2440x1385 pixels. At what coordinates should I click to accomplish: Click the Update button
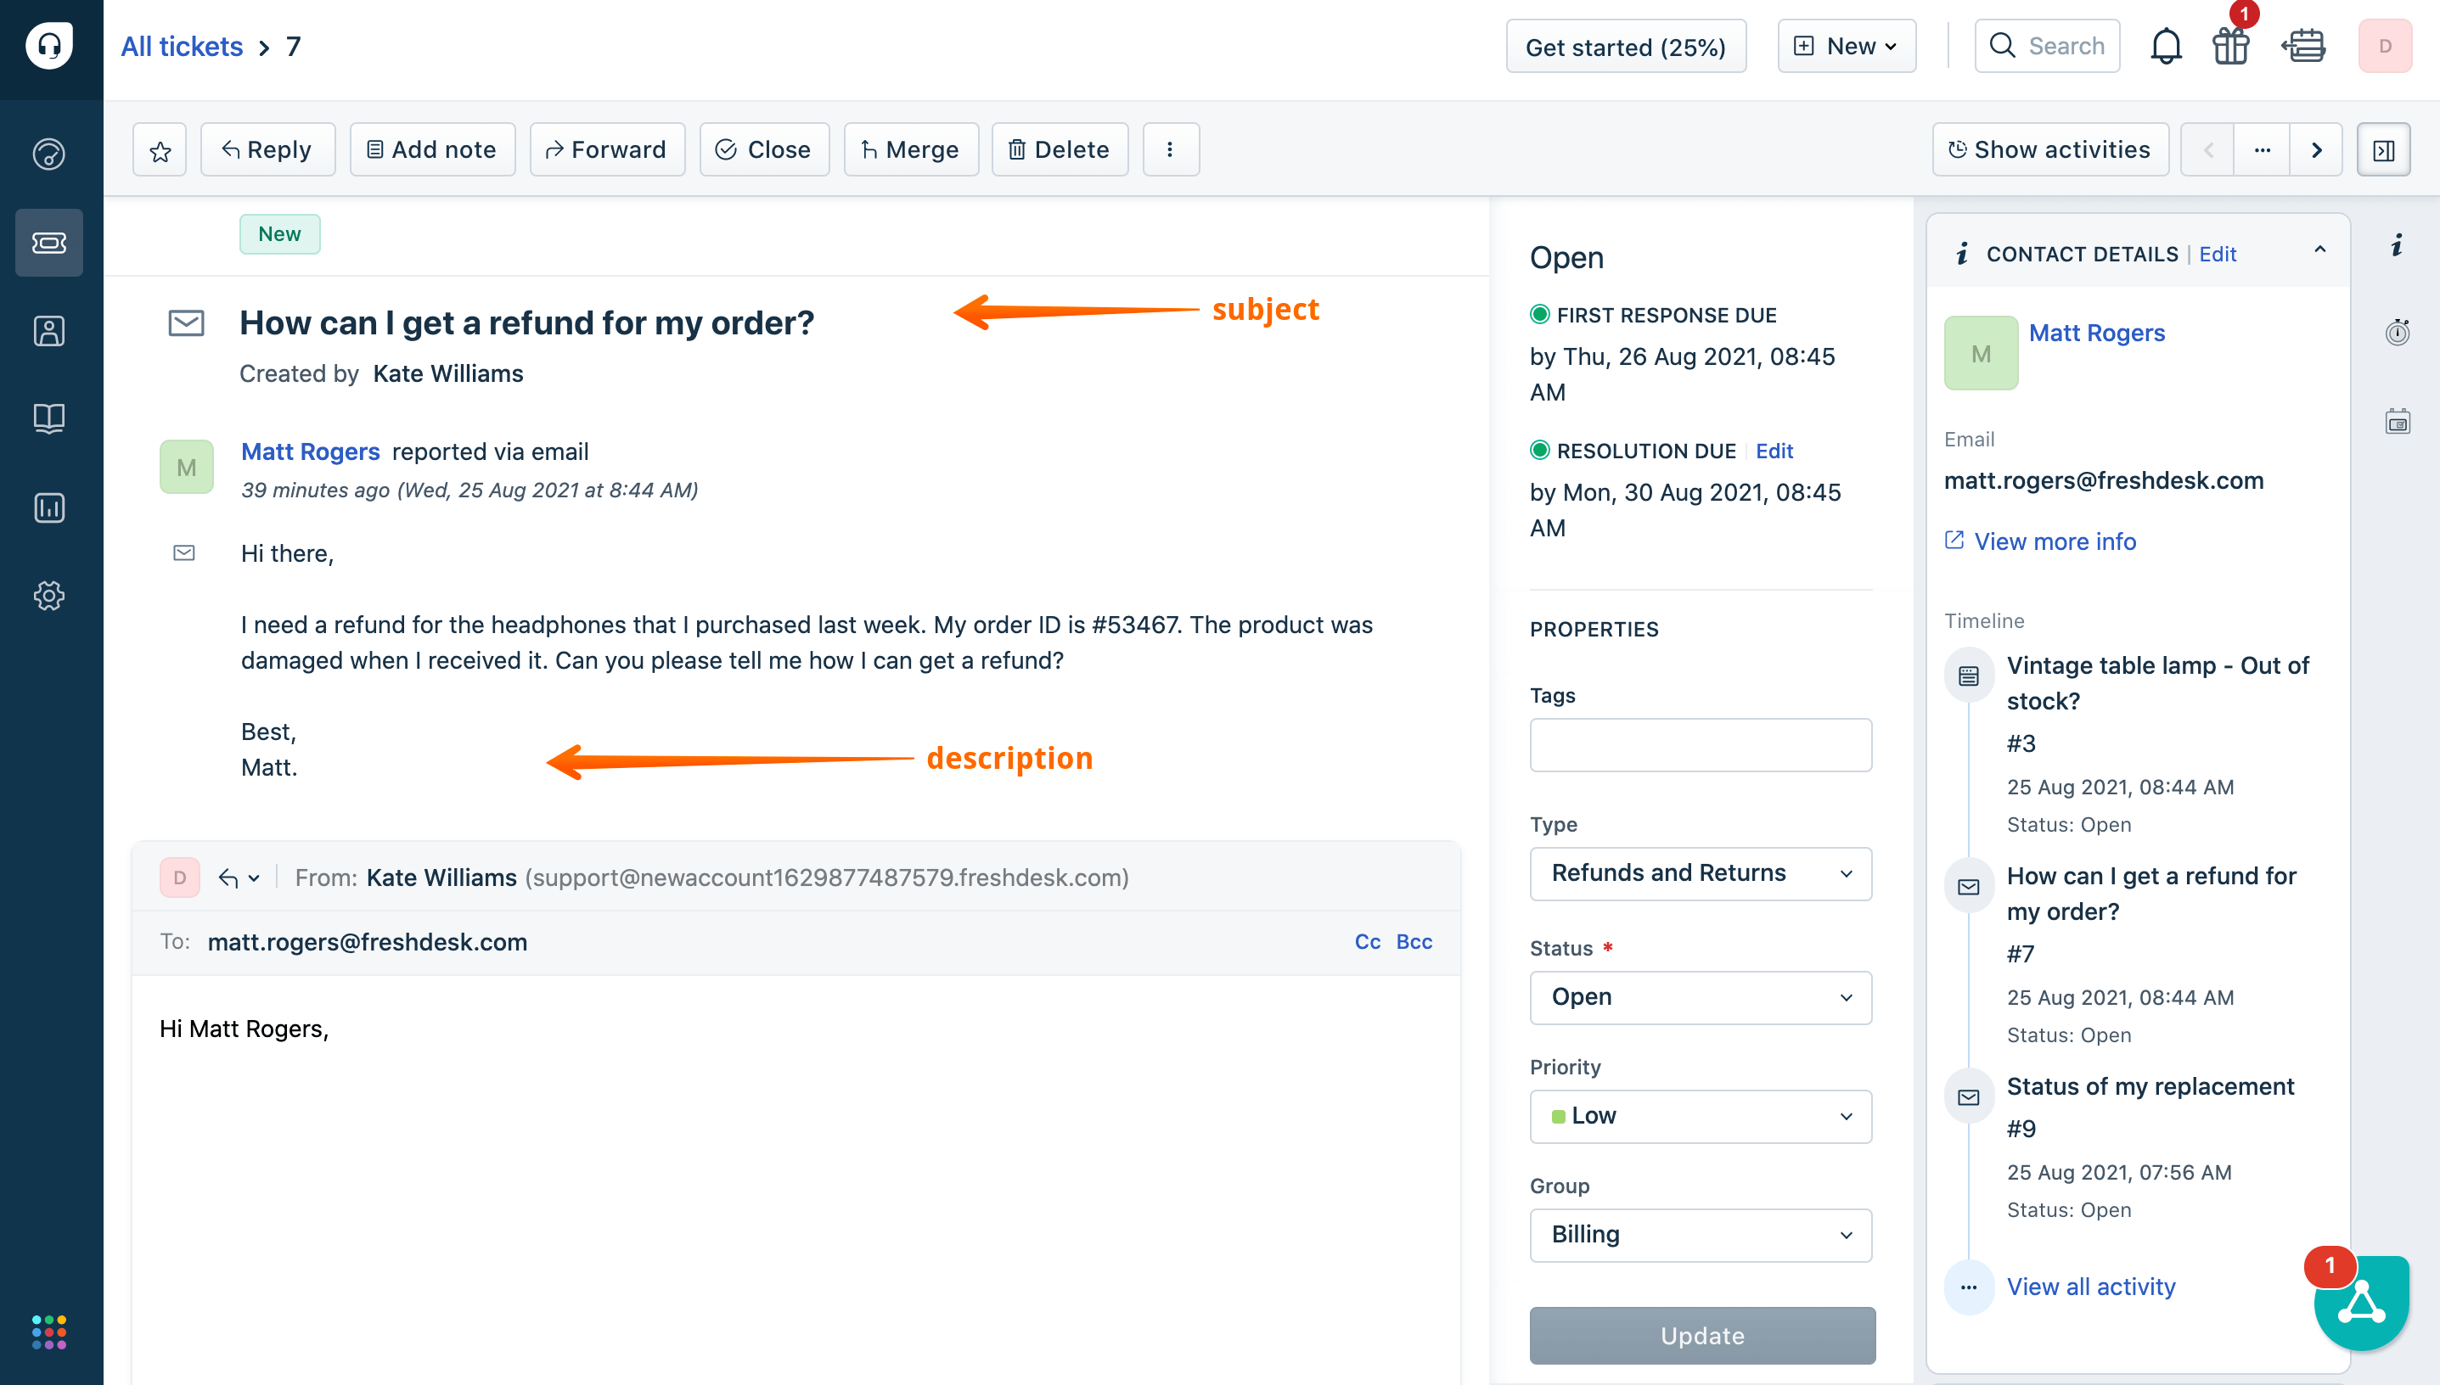[x=1702, y=1336]
